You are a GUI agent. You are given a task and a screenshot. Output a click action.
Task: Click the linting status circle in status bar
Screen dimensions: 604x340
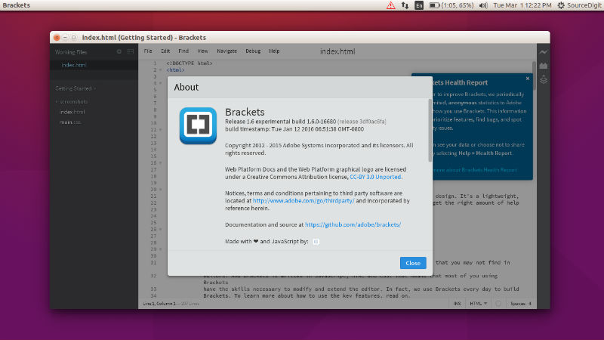[498, 304]
